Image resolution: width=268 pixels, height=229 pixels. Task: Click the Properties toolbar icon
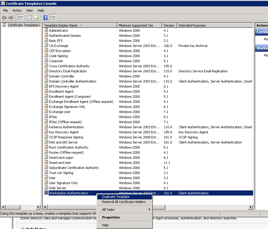point(30,18)
